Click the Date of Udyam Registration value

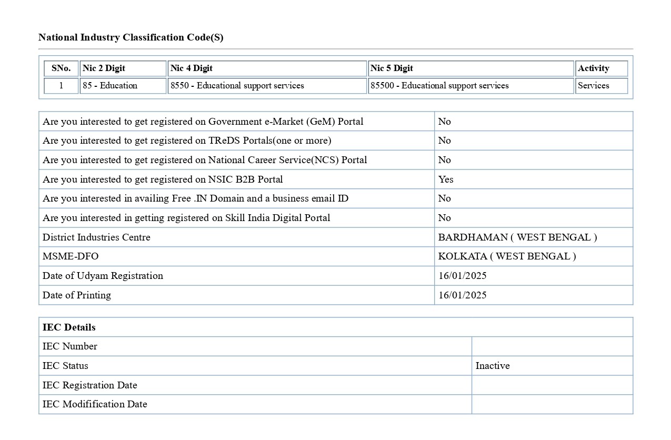coord(462,276)
